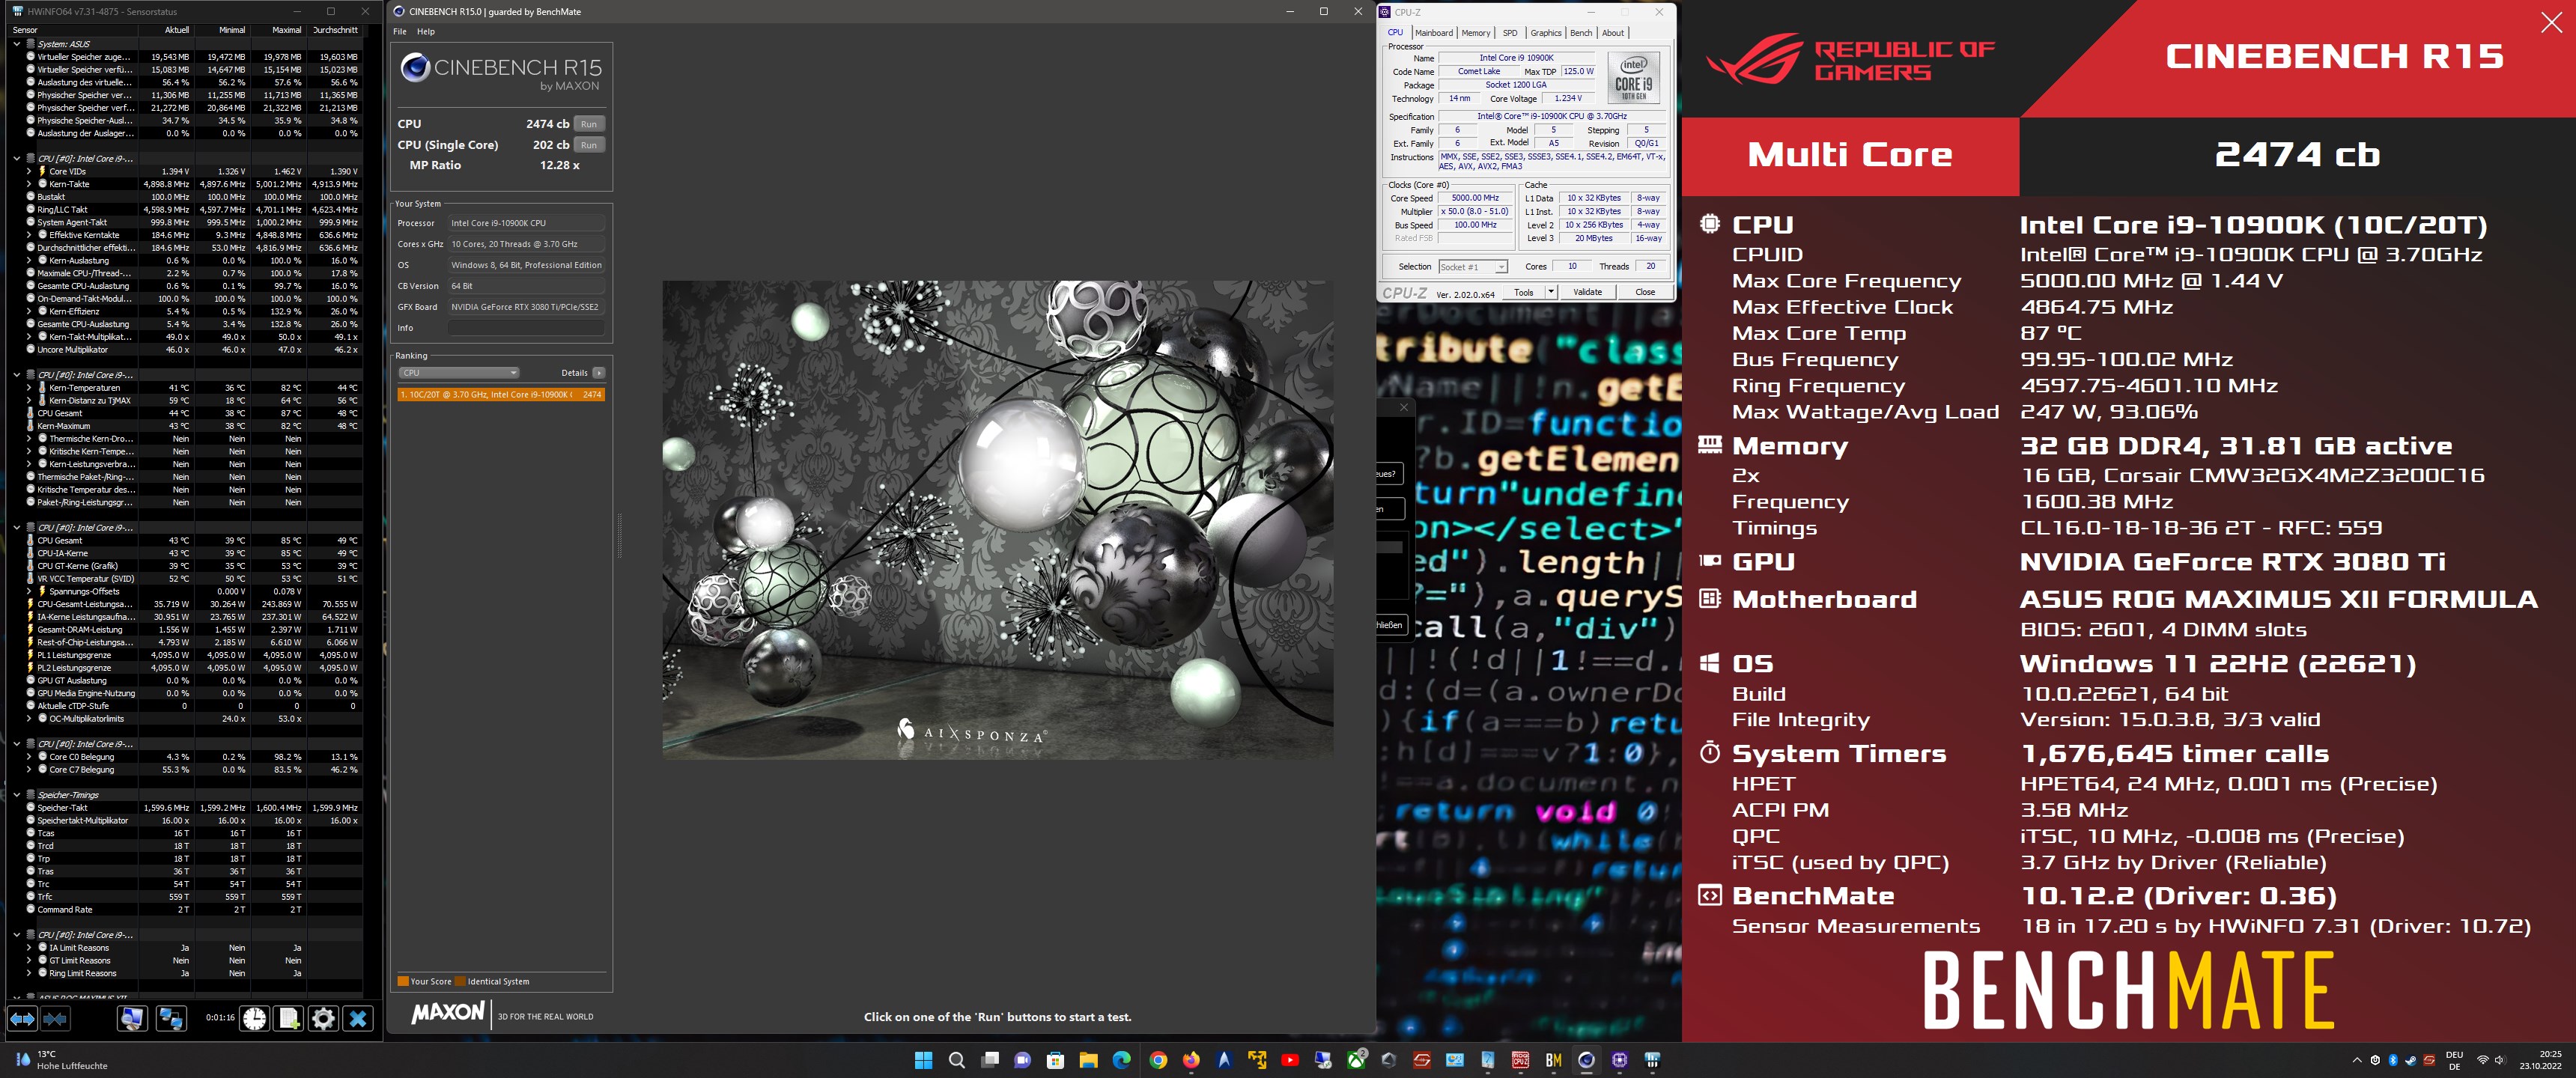Click Cinebench Info input field
Image resolution: width=2576 pixels, height=1078 pixels.
(x=527, y=328)
